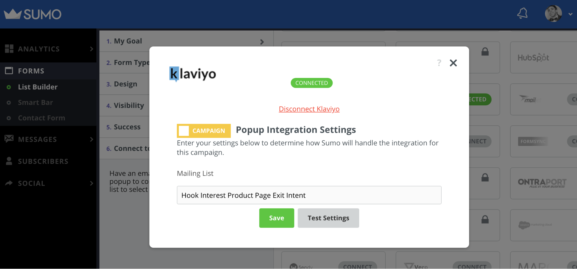Expand the Analytics chevron
This screenshot has width=577, height=269.
point(92,49)
